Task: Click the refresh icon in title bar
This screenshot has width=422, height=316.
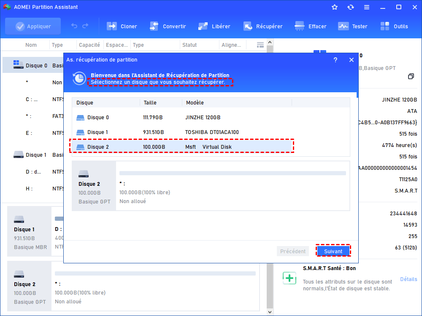Action: point(350,7)
